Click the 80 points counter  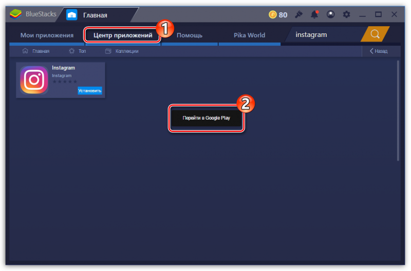coord(283,15)
